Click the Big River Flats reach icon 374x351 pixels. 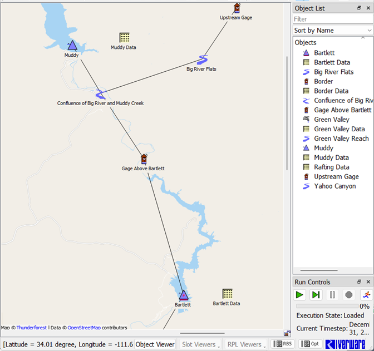tap(202, 60)
